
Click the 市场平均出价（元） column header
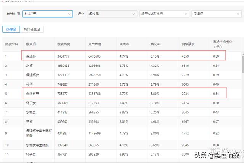click(x=223, y=44)
